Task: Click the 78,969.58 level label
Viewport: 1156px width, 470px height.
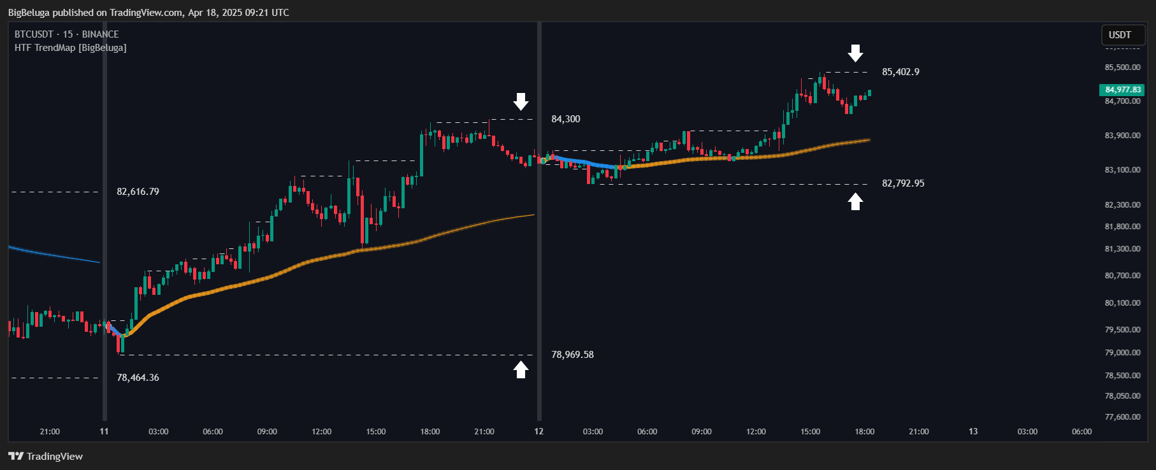Action: pyautogui.click(x=572, y=355)
